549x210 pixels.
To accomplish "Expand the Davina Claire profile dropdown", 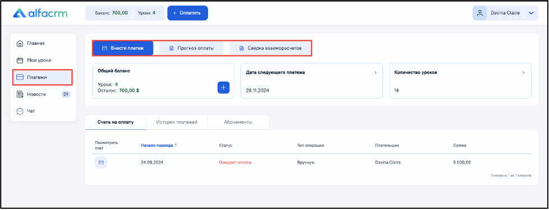I will tap(531, 13).
